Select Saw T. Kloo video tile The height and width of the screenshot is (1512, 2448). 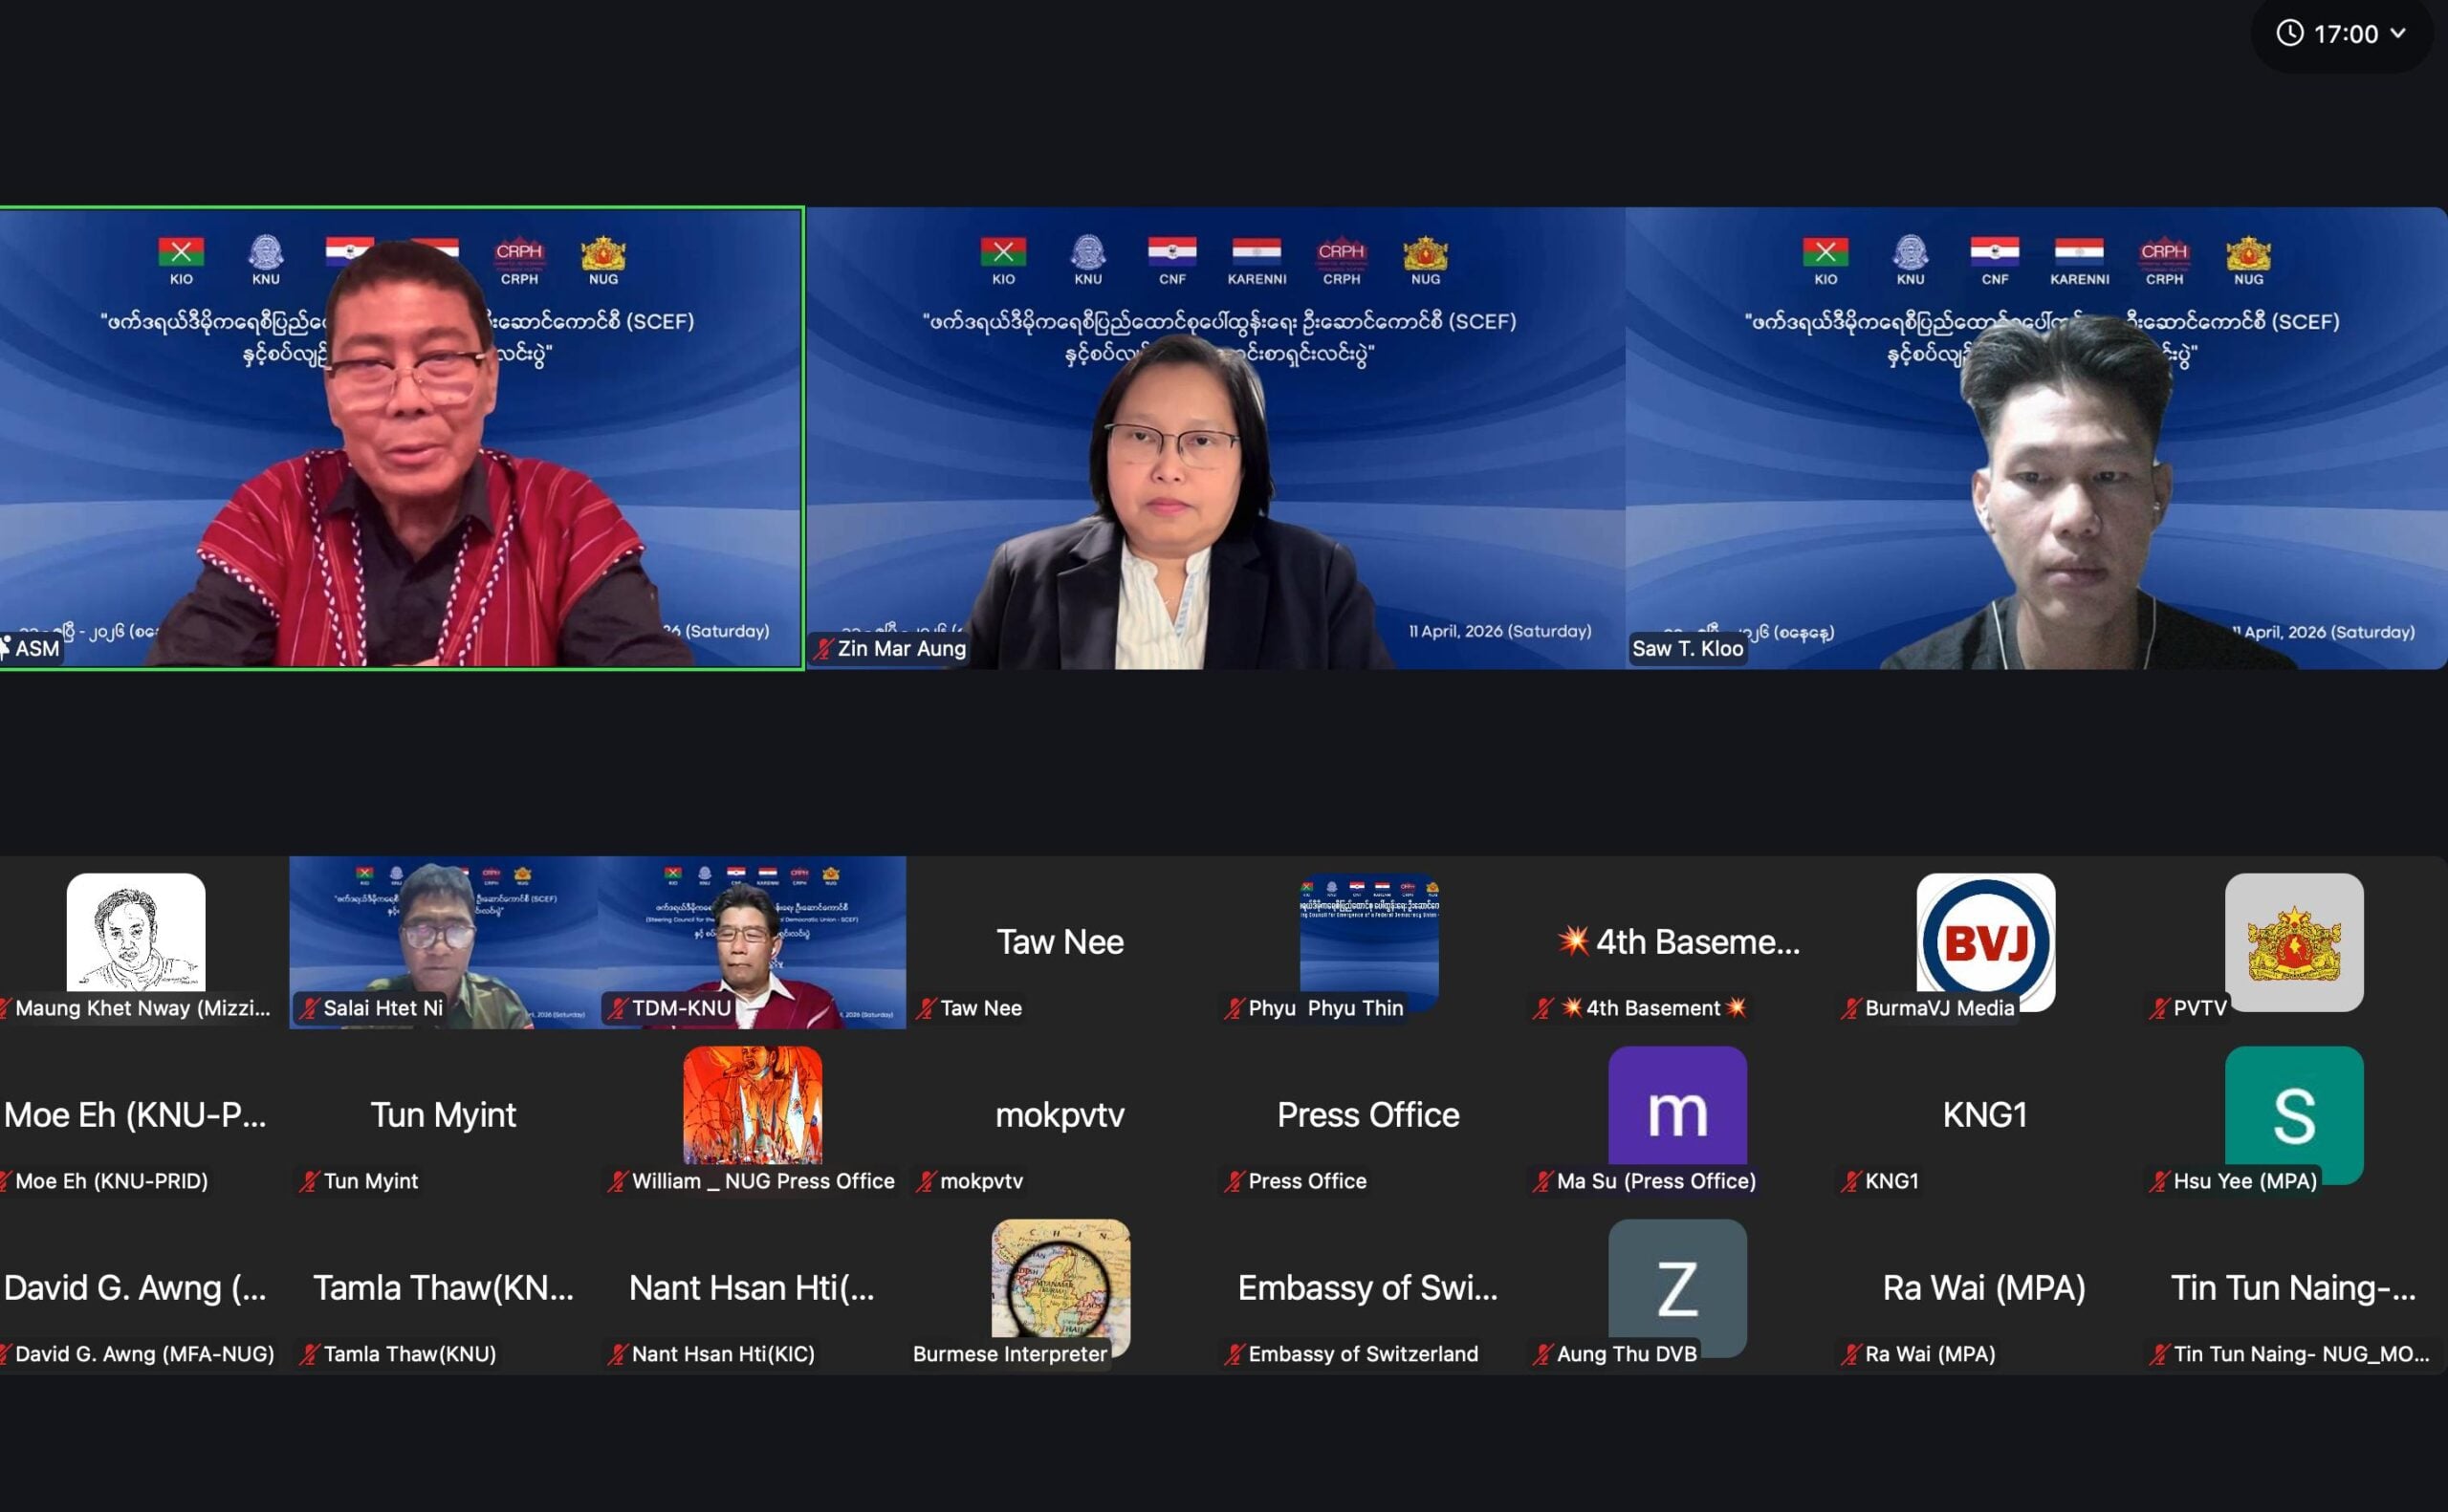click(2035, 438)
